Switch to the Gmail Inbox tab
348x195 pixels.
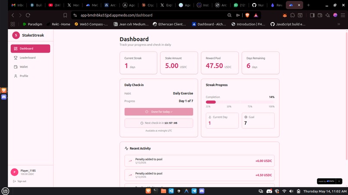pos(18,5)
